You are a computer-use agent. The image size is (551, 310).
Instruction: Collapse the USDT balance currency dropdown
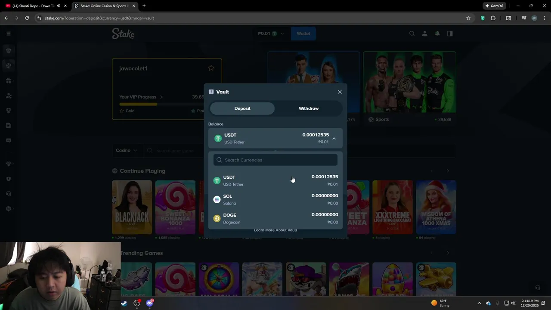coord(334,139)
